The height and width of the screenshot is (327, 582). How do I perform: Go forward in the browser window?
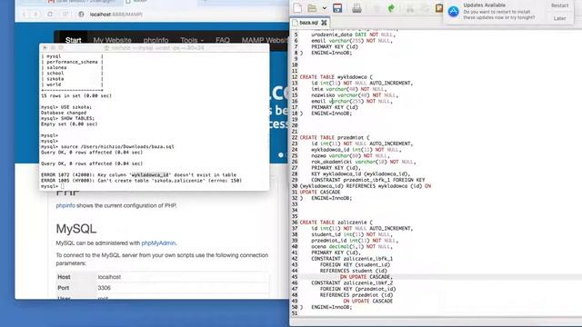35,15
